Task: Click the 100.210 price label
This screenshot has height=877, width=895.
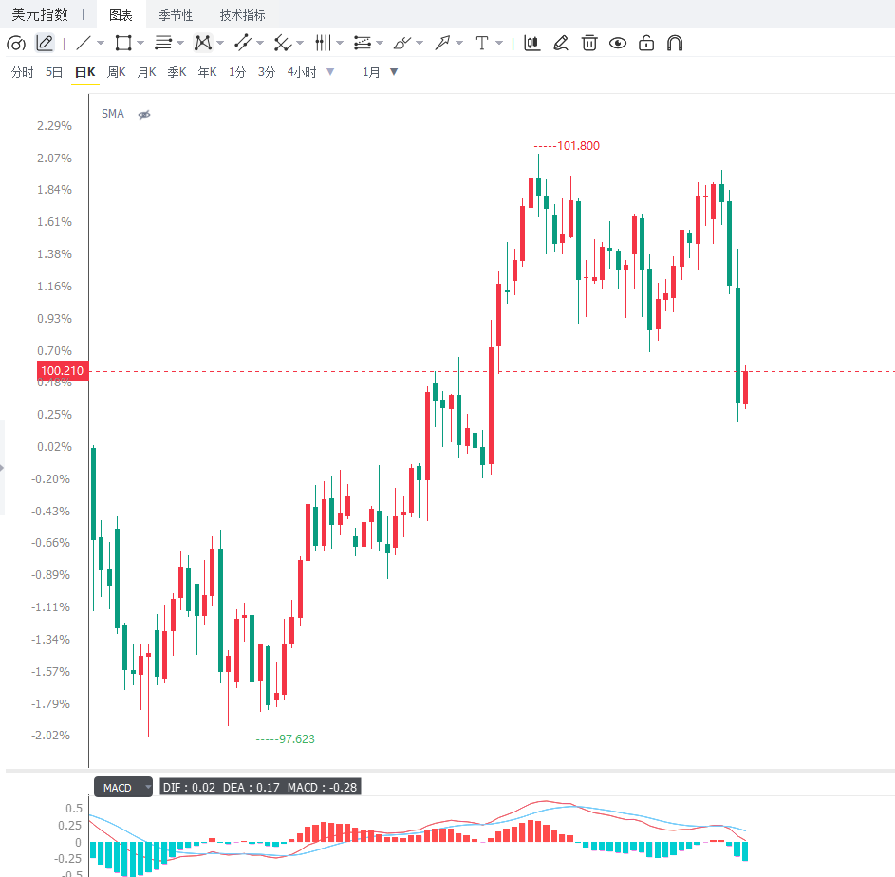Action: 63,370
